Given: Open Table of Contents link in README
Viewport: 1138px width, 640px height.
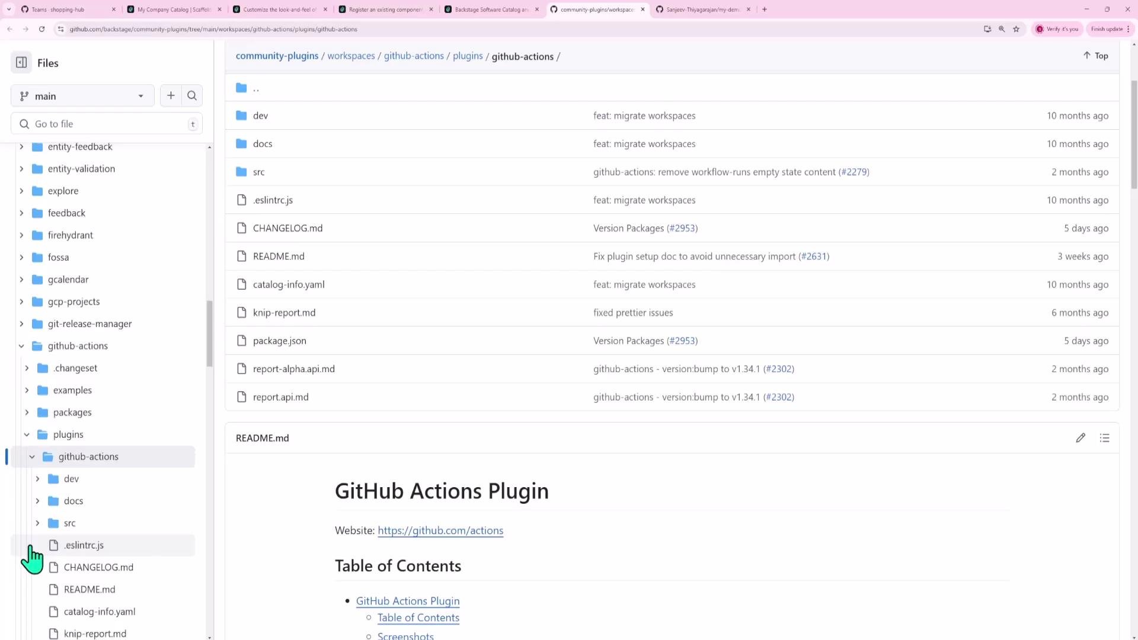Looking at the screenshot, I should coord(418,617).
